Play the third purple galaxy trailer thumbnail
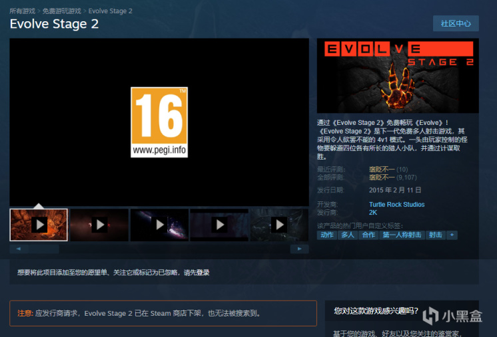This screenshot has height=337, width=497. coord(159,225)
